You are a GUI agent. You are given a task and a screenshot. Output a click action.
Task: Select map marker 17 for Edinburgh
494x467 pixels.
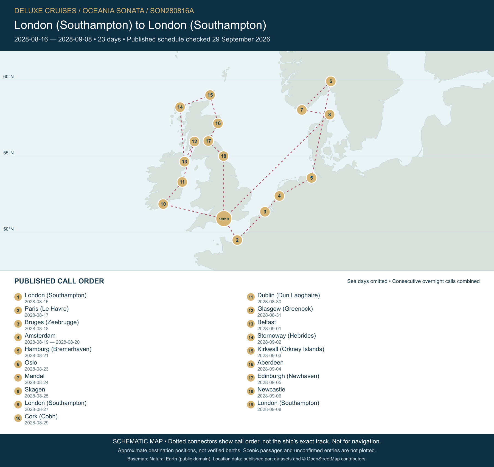coord(208,141)
